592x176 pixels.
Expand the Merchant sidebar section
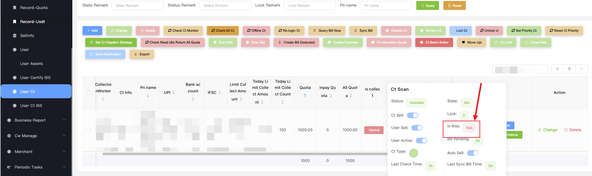pos(36,152)
